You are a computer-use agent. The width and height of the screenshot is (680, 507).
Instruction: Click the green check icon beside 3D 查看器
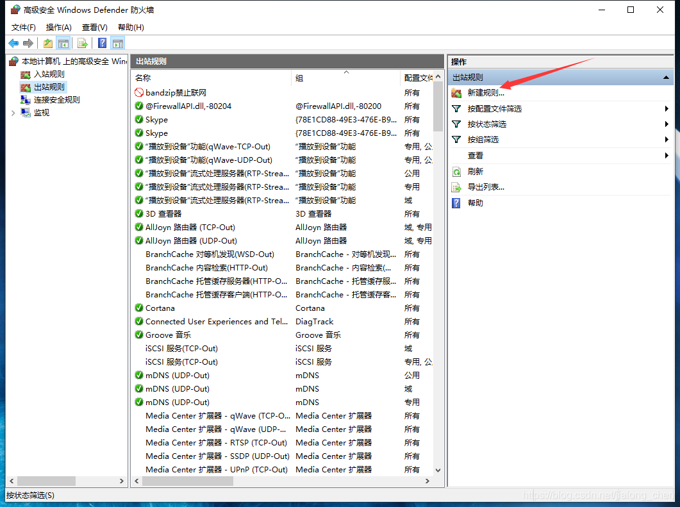coord(139,214)
